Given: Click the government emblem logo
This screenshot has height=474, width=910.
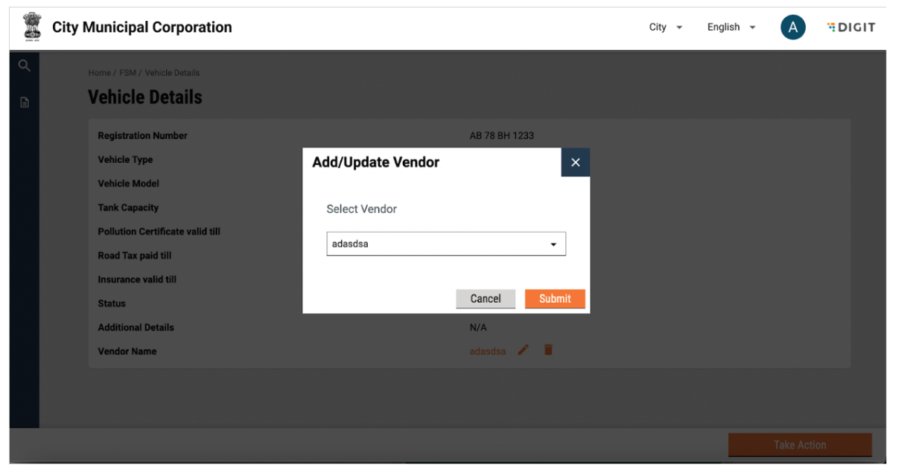Looking at the screenshot, I should click(32, 28).
